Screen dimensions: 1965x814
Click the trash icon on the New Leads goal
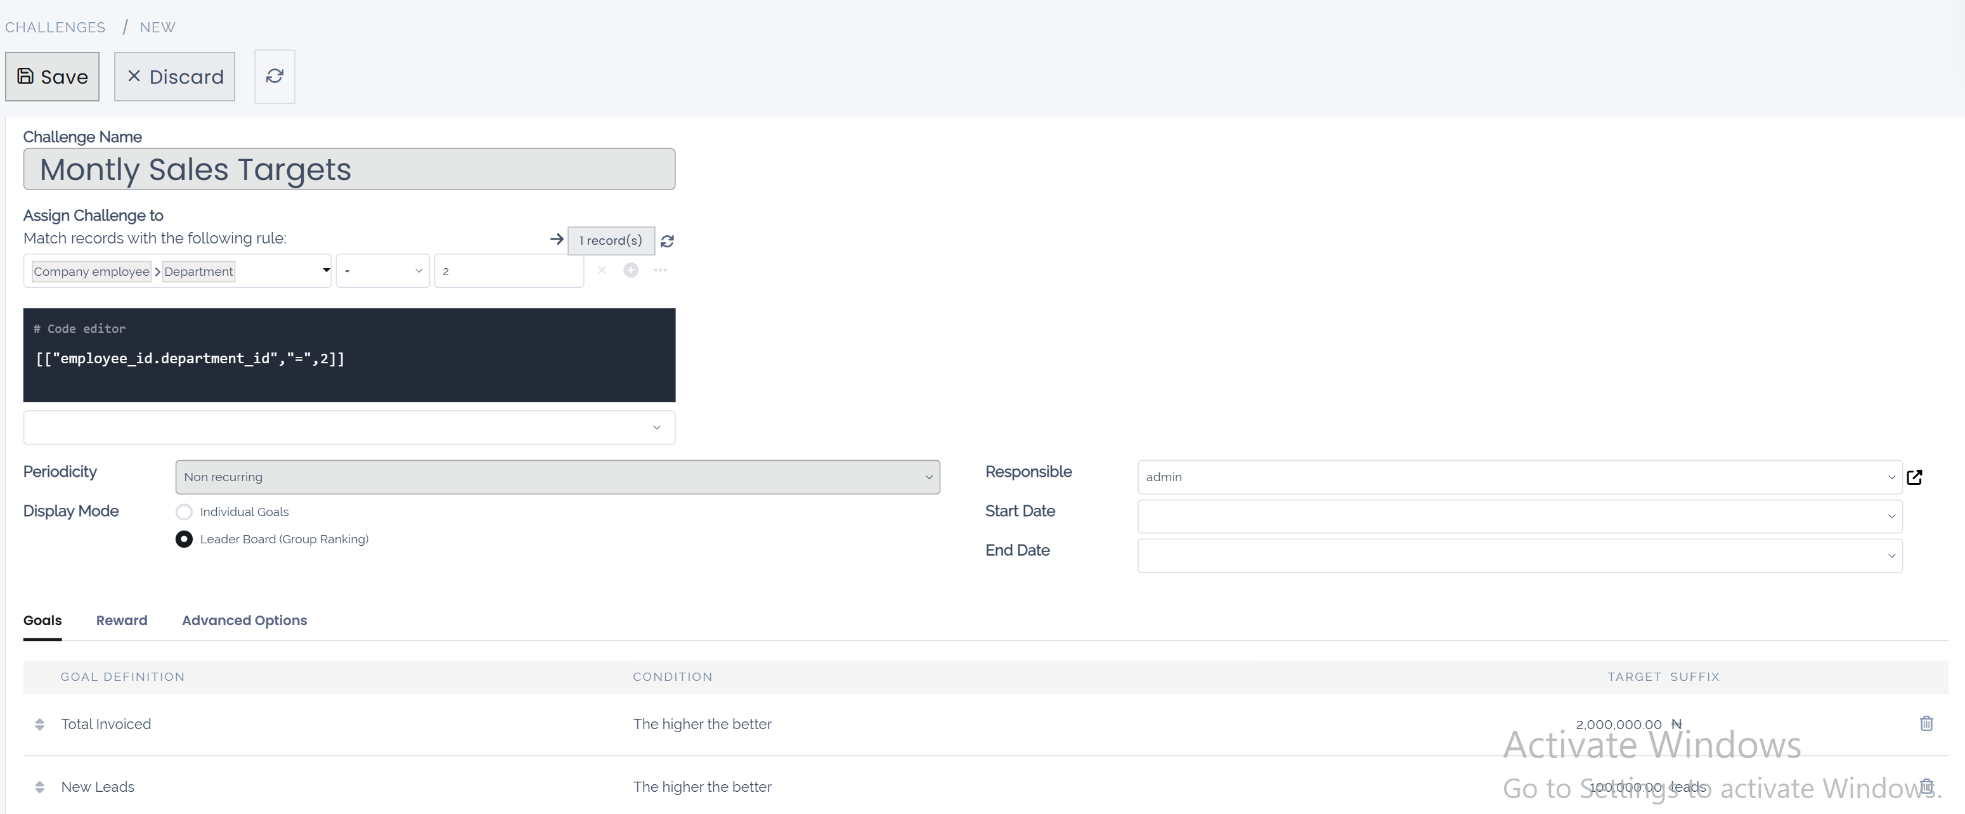(x=1927, y=787)
